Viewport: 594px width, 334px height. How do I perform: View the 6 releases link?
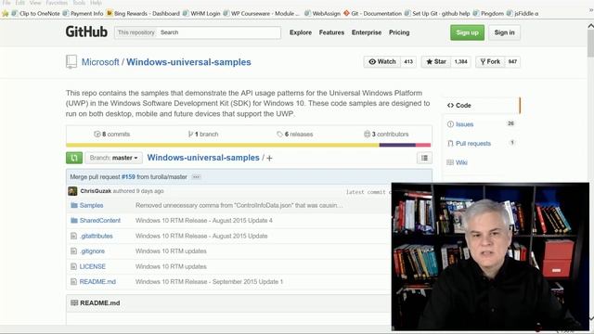pyautogui.click(x=295, y=134)
